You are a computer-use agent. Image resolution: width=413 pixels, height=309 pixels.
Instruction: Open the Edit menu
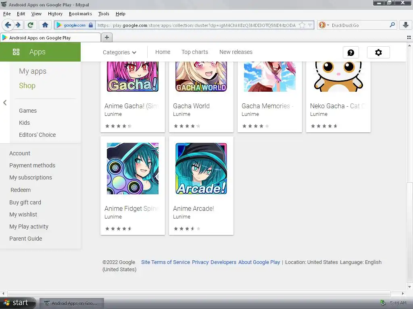[x=21, y=14]
